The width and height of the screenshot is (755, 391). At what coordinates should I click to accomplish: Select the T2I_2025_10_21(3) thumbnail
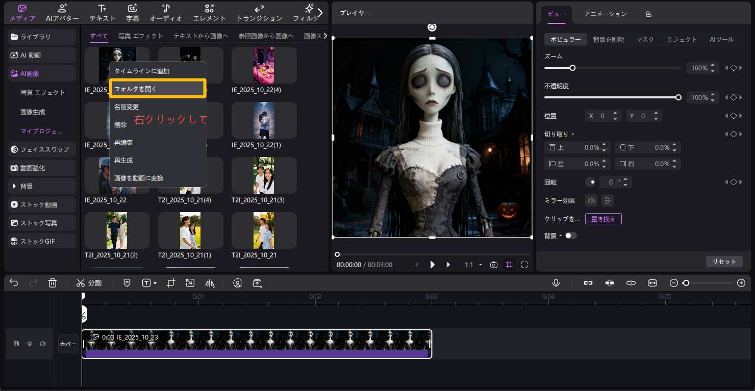(x=264, y=176)
